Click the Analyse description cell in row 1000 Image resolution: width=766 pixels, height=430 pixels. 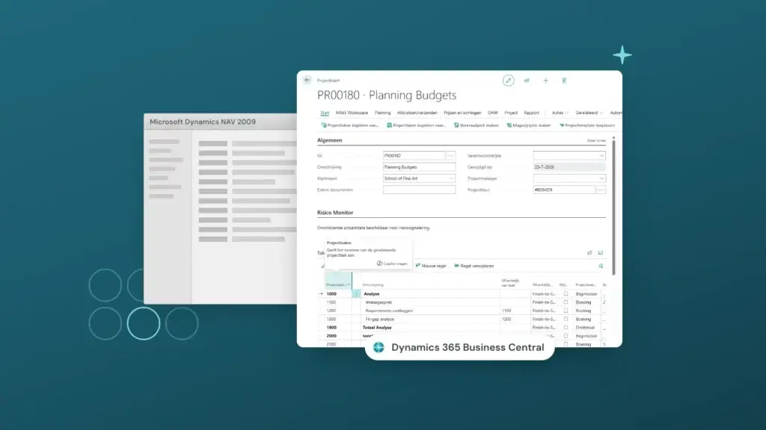pyautogui.click(x=430, y=294)
